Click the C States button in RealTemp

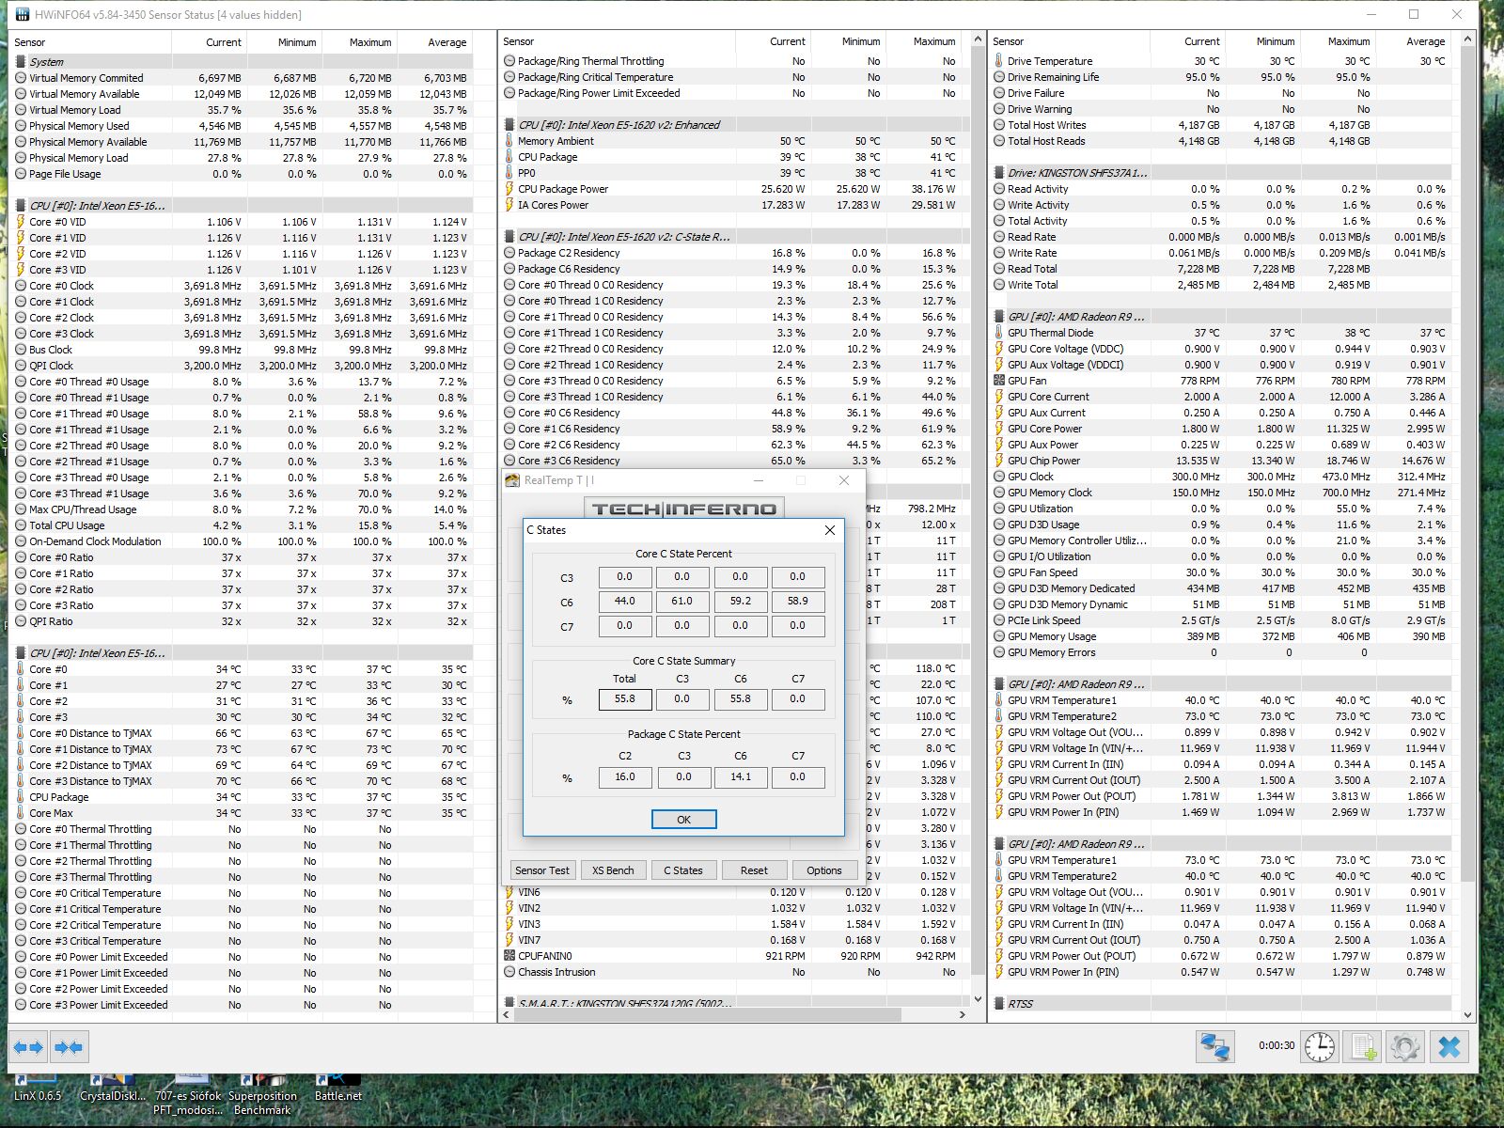coord(683,870)
